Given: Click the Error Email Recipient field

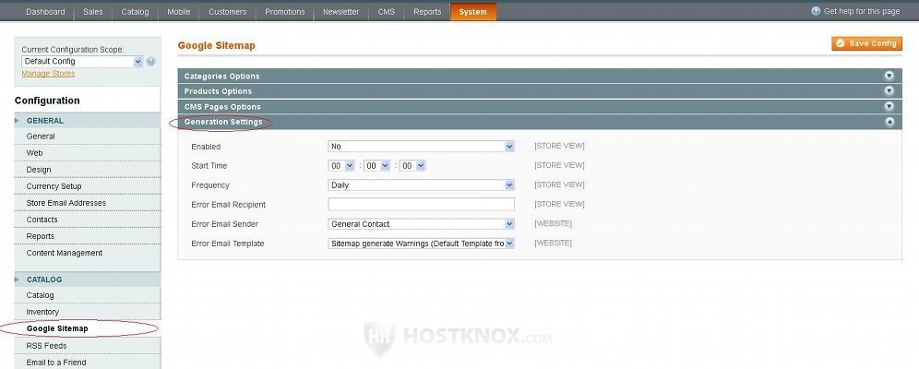Looking at the screenshot, I should tap(421, 205).
